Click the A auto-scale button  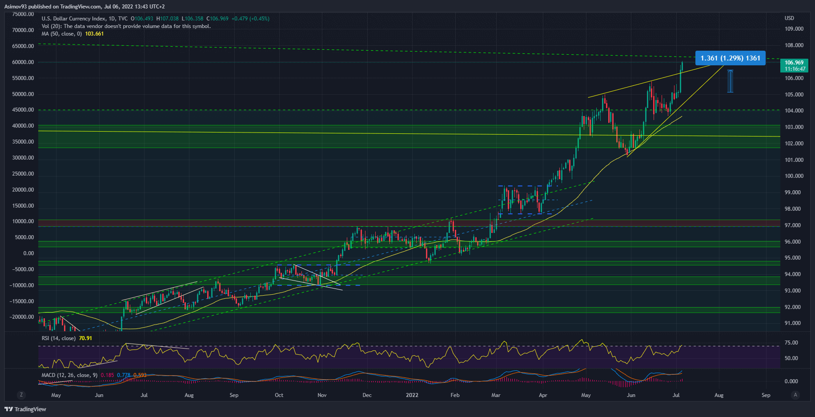pyautogui.click(x=795, y=395)
